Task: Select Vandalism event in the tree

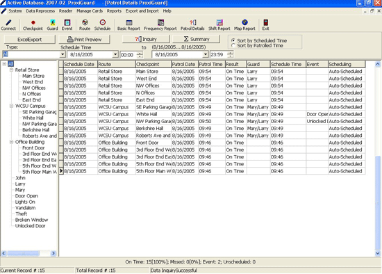Action: coord(25,208)
